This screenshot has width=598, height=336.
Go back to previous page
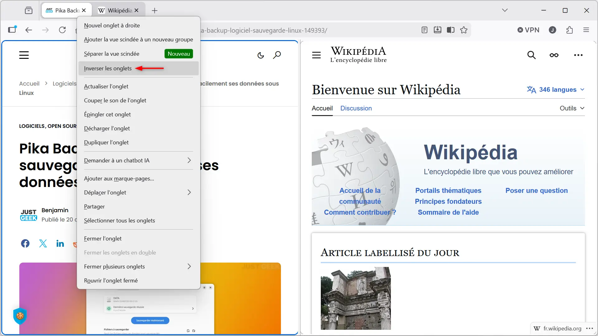(29, 30)
